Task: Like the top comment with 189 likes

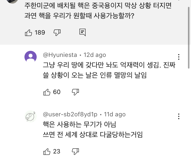Action: click(x=29, y=33)
